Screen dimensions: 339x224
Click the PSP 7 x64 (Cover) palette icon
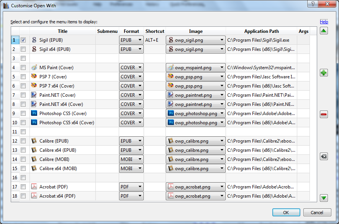(34, 86)
